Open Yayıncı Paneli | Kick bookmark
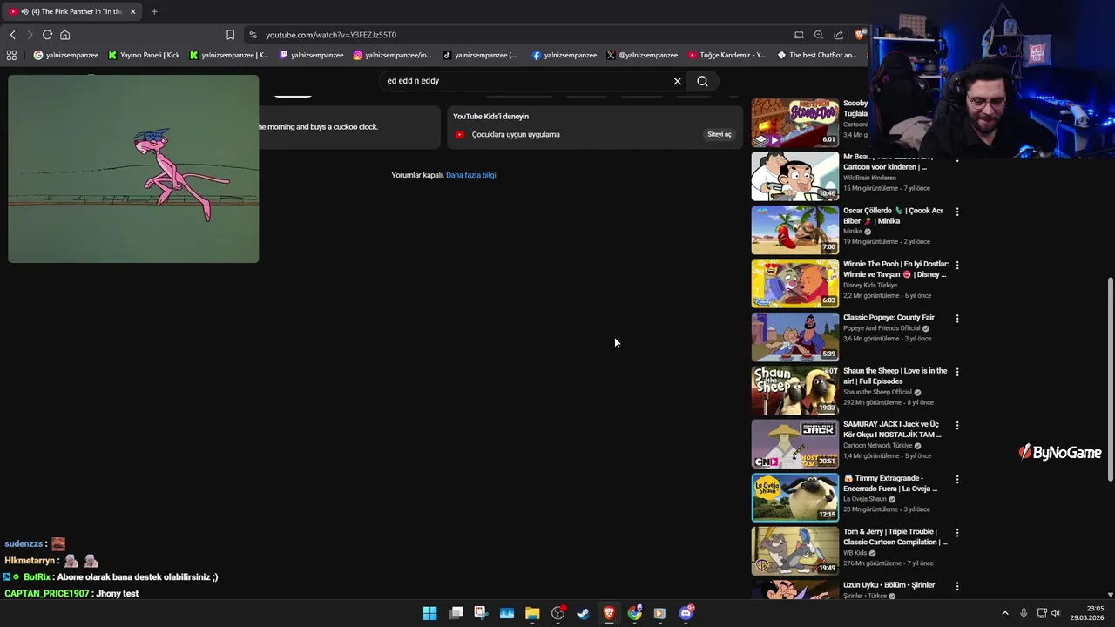Screen dimensions: 1115x627 click(144, 55)
